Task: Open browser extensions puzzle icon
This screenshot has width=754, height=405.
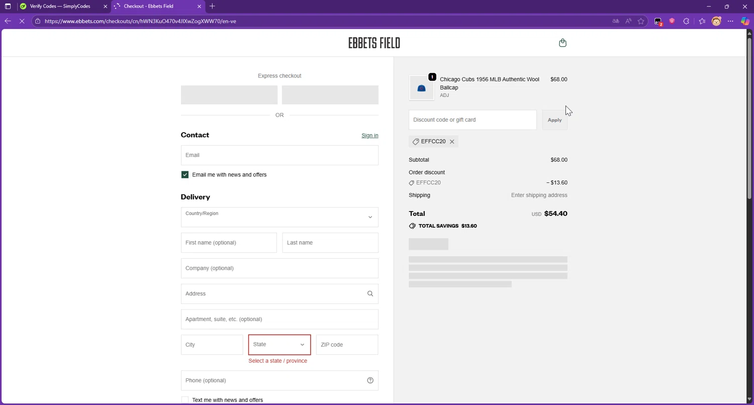Action: [686, 21]
